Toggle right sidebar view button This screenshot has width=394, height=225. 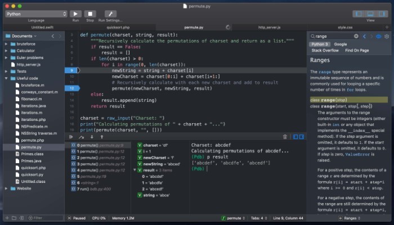tap(382, 14)
